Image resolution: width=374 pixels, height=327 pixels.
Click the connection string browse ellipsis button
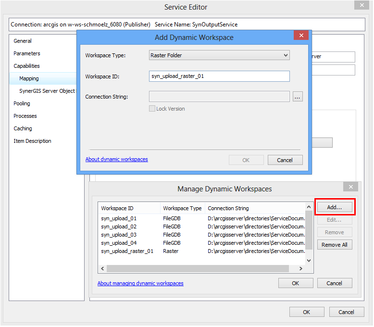[x=298, y=97]
